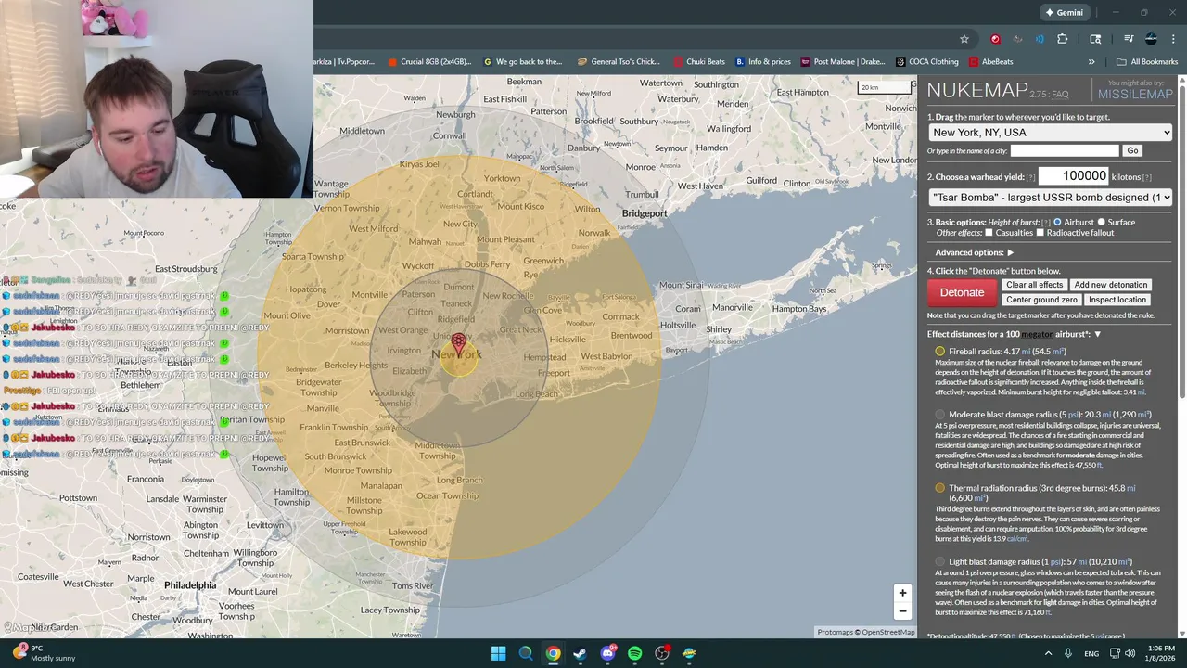Open the We go back to the... bookmark
The image size is (1187, 668).
[x=523, y=62]
